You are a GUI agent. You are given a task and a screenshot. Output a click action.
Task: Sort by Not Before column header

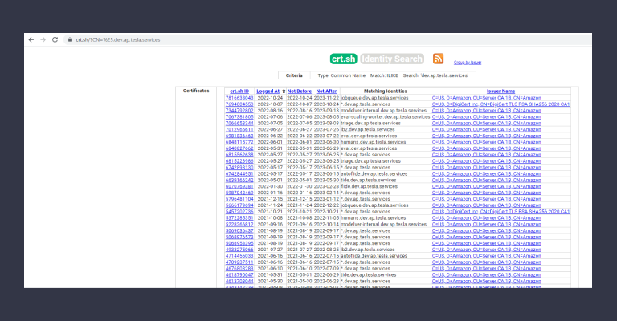click(300, 91)
